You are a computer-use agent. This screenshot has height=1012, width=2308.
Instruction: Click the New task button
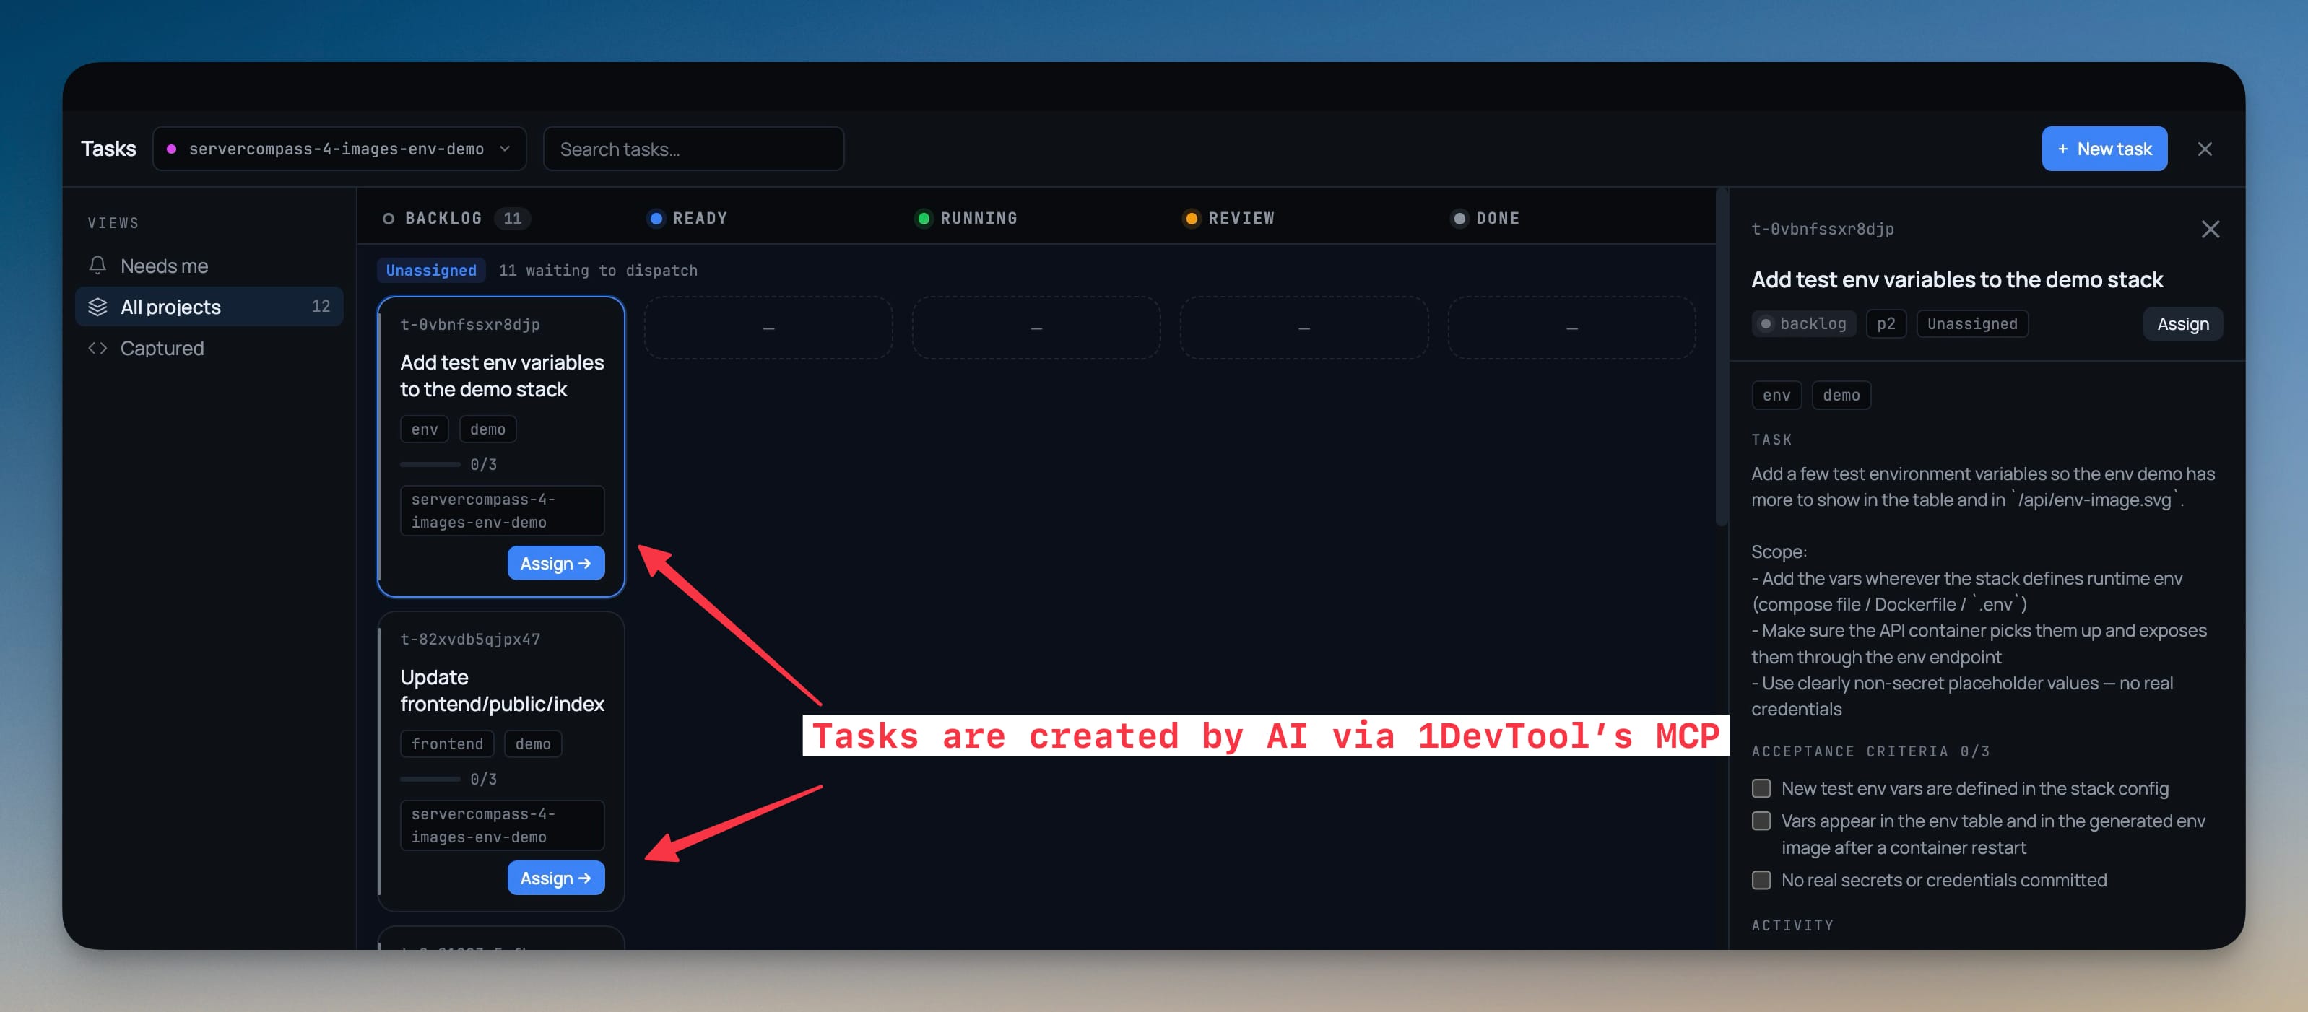pos(2104,149)
